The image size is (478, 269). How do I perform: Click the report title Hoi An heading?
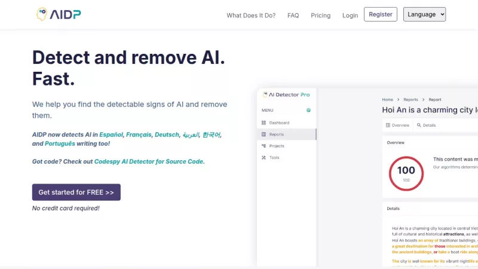coord(430,110)
